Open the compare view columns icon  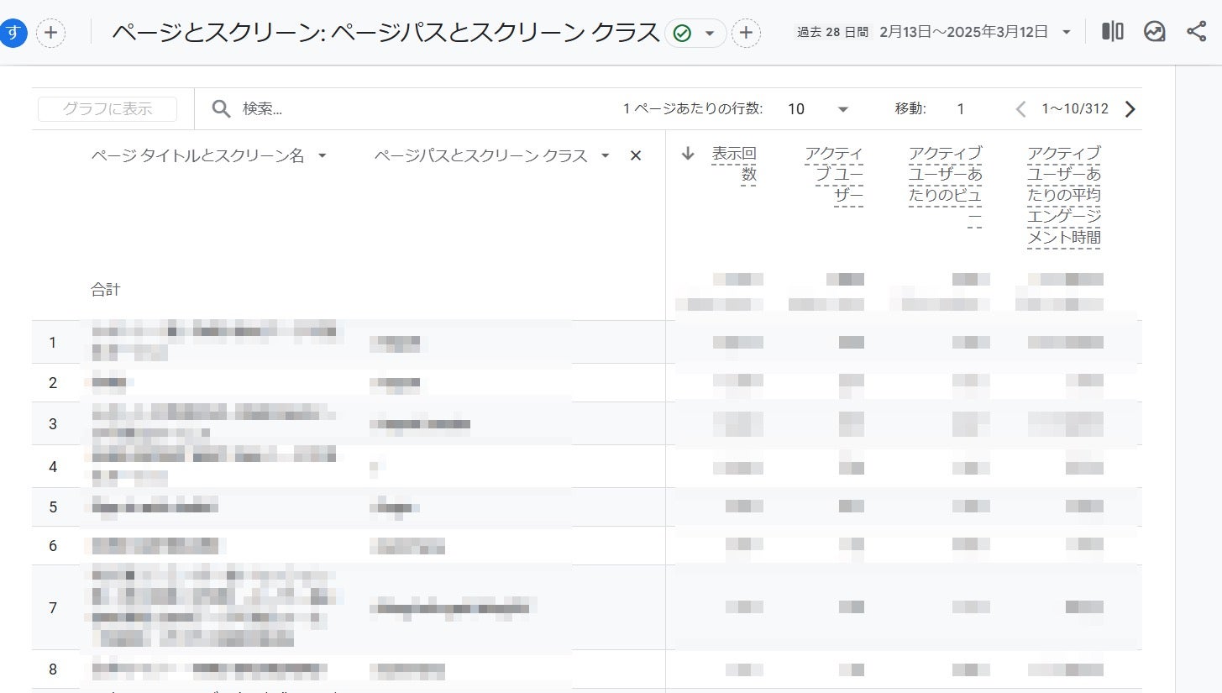click(x=1113, y=32)
